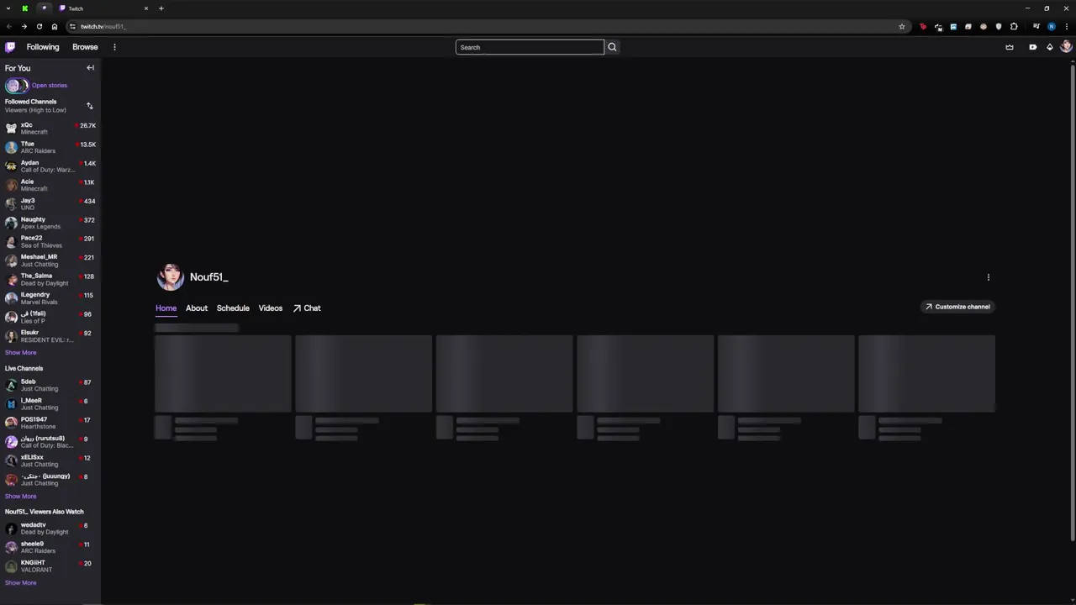Focus the Twitch Search field
The width and height of the screenshot is (1076, 605).
point(530,47)
